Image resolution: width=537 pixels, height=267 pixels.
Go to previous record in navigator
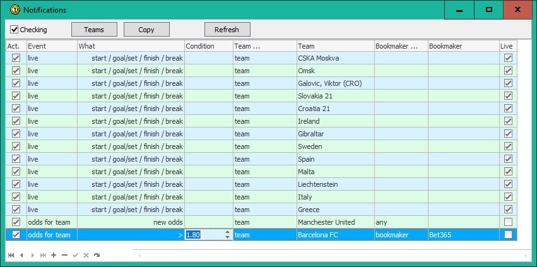click(21, 255)
